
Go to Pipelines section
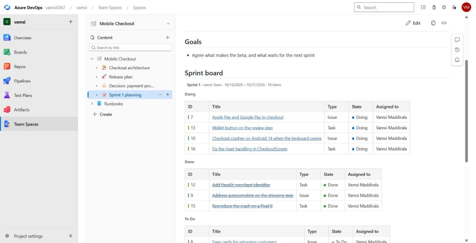pyautogui.click(x=22, y=81)
